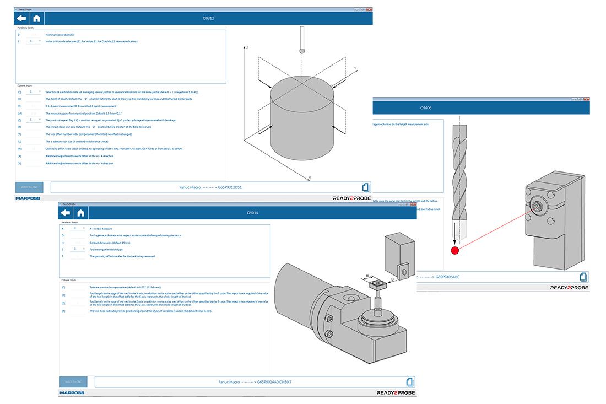The width and height of the screenshot is (606, 404).
Task: Click the O9312 title in header bar
Action: tap(208, 18)
